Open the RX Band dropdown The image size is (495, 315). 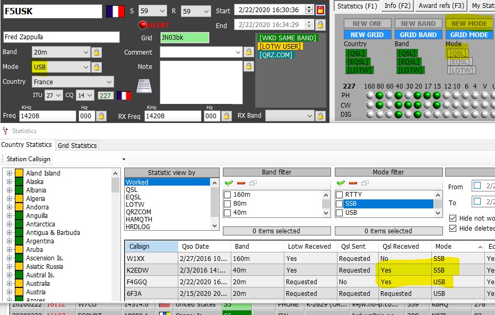310,116
